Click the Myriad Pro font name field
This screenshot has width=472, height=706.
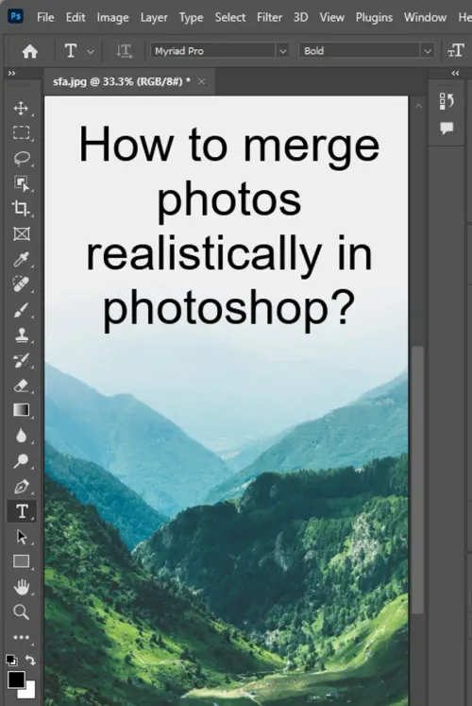tap(213, 51)
